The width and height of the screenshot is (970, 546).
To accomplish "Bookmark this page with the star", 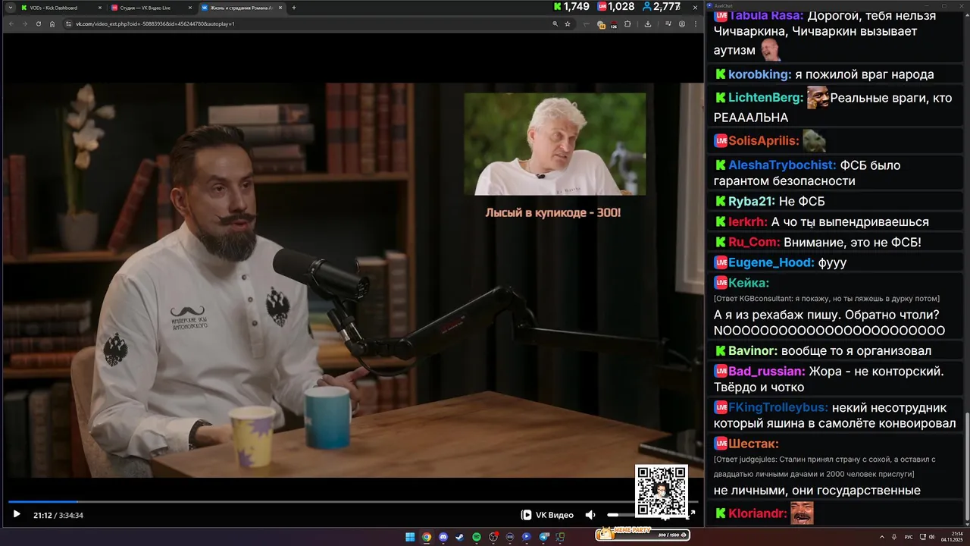I will point(568,24).
